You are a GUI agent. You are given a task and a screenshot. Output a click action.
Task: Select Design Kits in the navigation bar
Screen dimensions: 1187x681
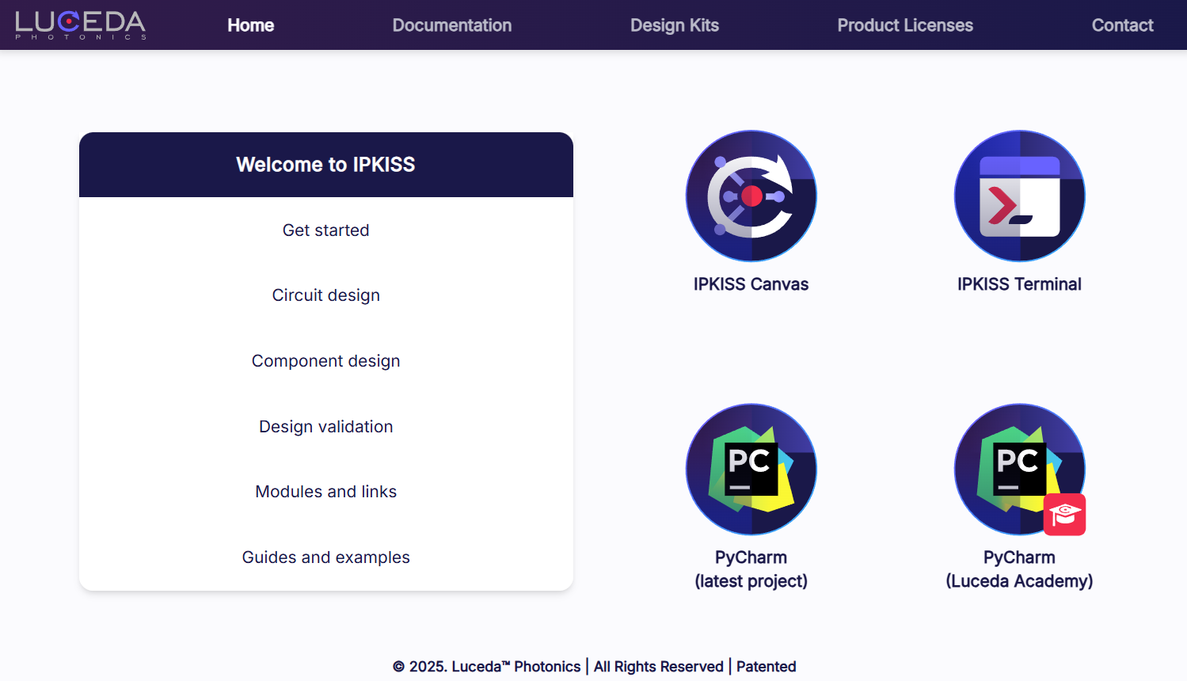pyautogui.click(x=674, y=25)
